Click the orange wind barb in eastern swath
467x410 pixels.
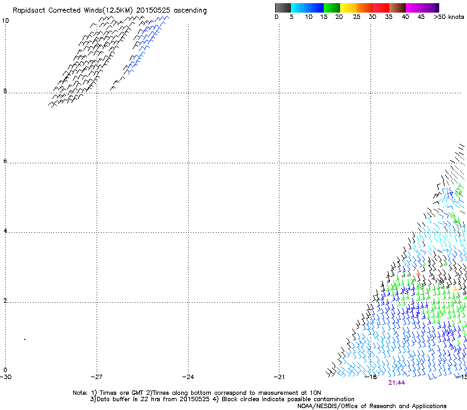455,288
